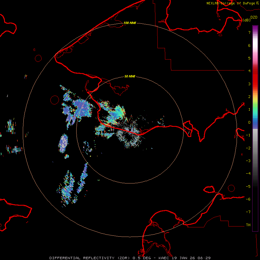Click the 2 value on the color scale
Image resolution: width=260 pixels, height=260 pixels.
coord(249,97)
